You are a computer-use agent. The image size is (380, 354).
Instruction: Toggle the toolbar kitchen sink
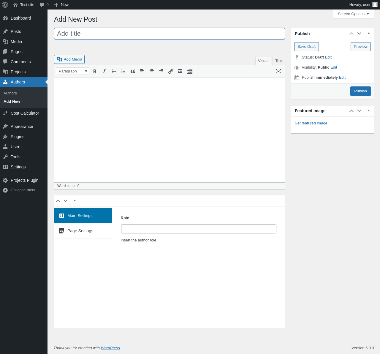click(x=190, y=71)
